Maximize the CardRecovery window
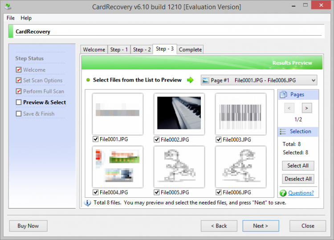Image resolution: width=334 pixels, height=240 pixels. coord(305,5)
